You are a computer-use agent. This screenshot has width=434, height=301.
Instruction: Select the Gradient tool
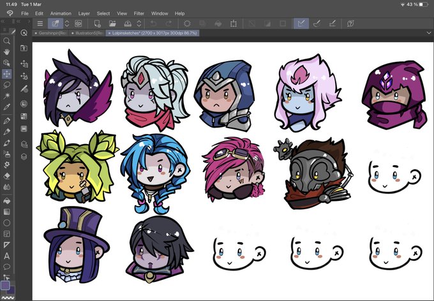[6, 212]
